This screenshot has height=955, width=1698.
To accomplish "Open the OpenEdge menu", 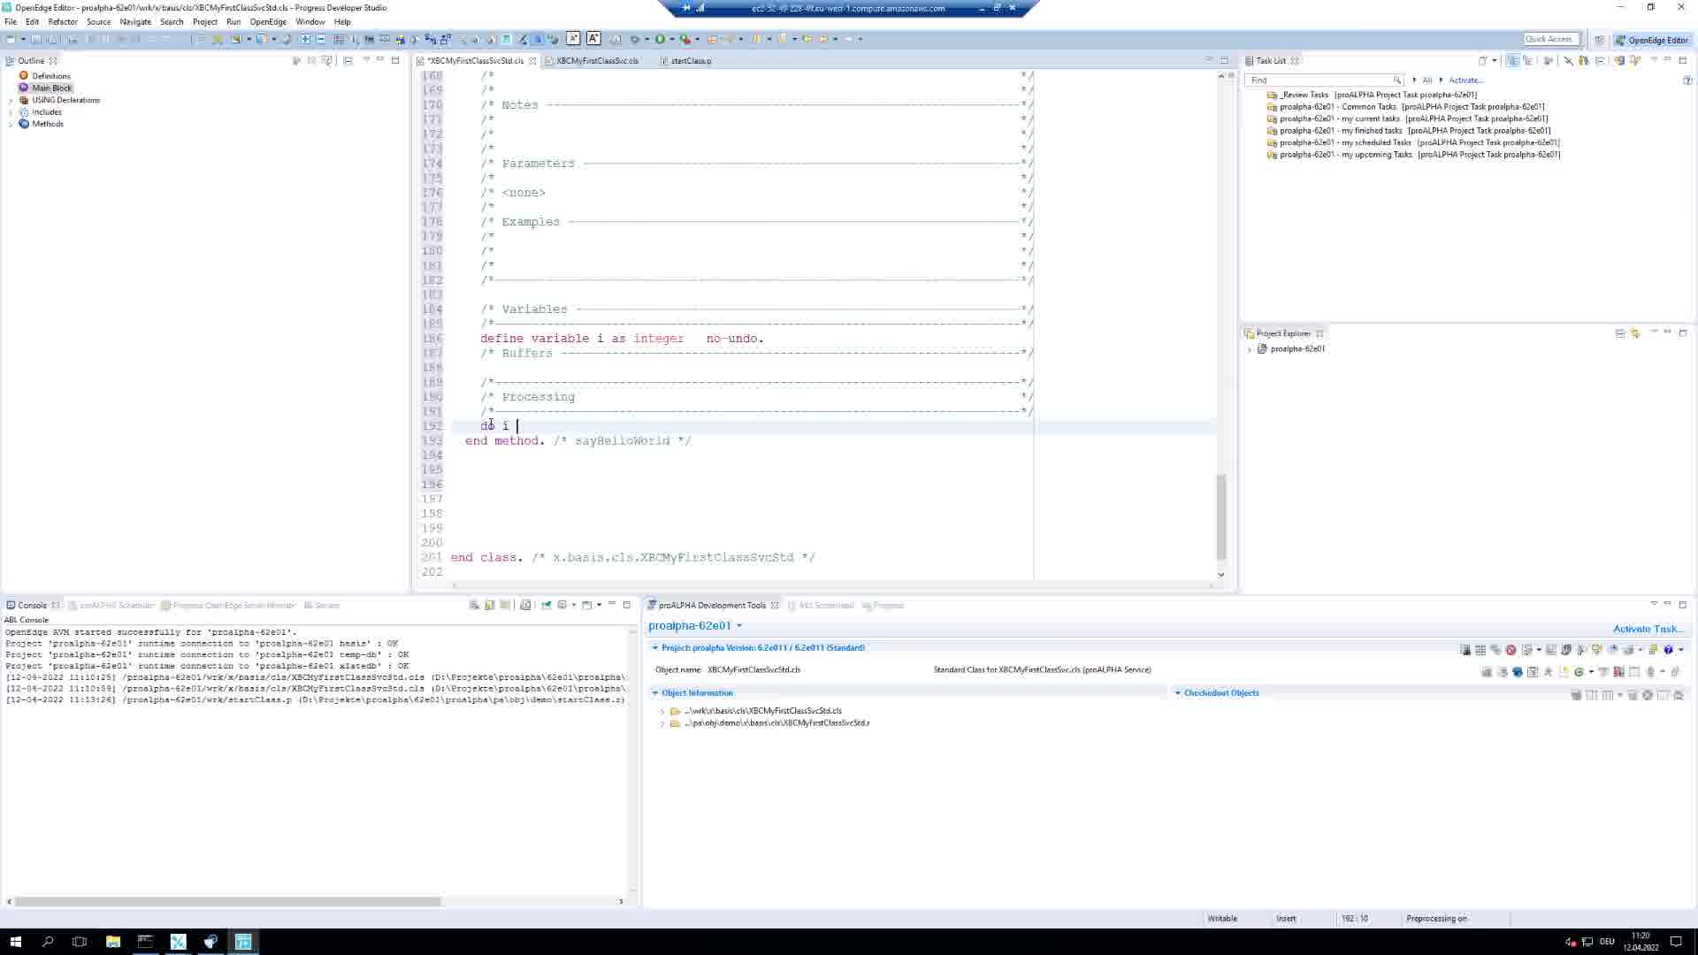I will pos(268,21).
